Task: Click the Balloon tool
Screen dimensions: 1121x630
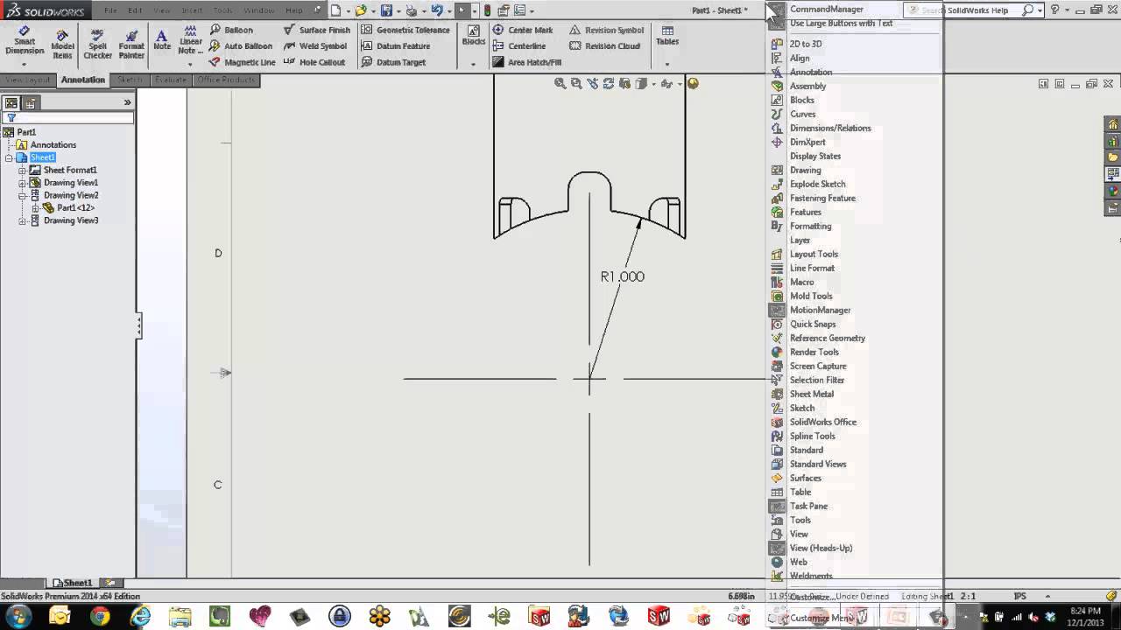Action: pyautogui.click(x=231, y=30)
